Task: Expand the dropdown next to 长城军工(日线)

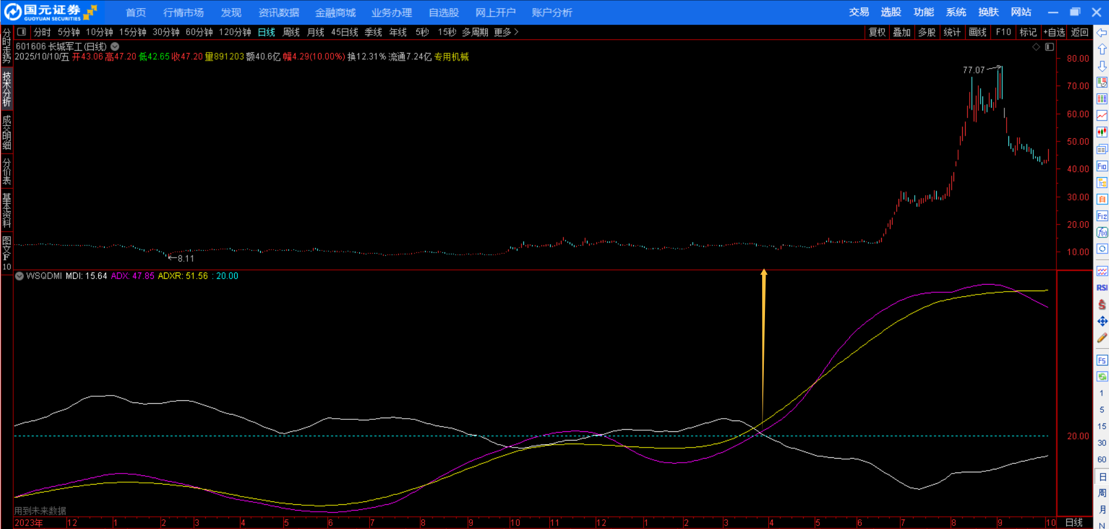Action: click(x=115, y=47)
